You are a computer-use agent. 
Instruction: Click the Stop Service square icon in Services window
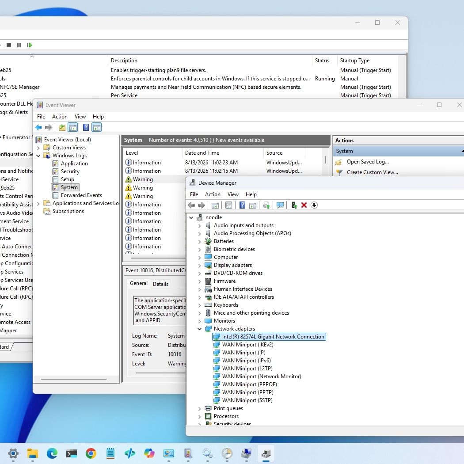(9, 45)
